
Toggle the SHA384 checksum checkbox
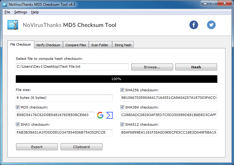point(122,107)
